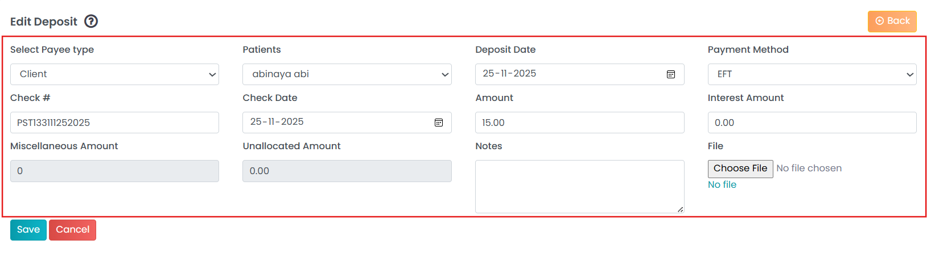Open the Deposit Date calendar picker

pyautogui.click(x=671, y=74)
